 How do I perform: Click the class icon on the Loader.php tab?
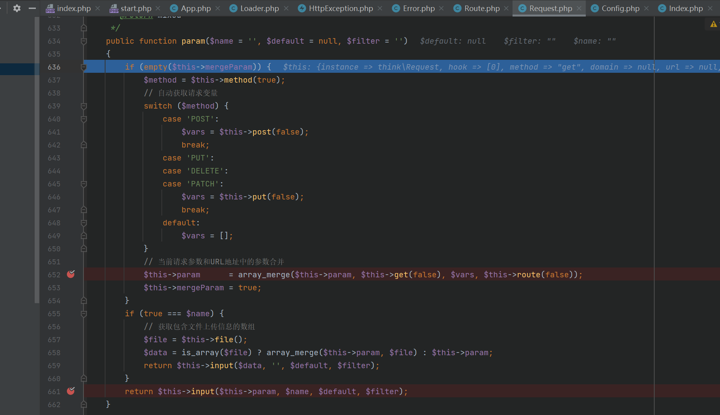(x=233, y=8)
